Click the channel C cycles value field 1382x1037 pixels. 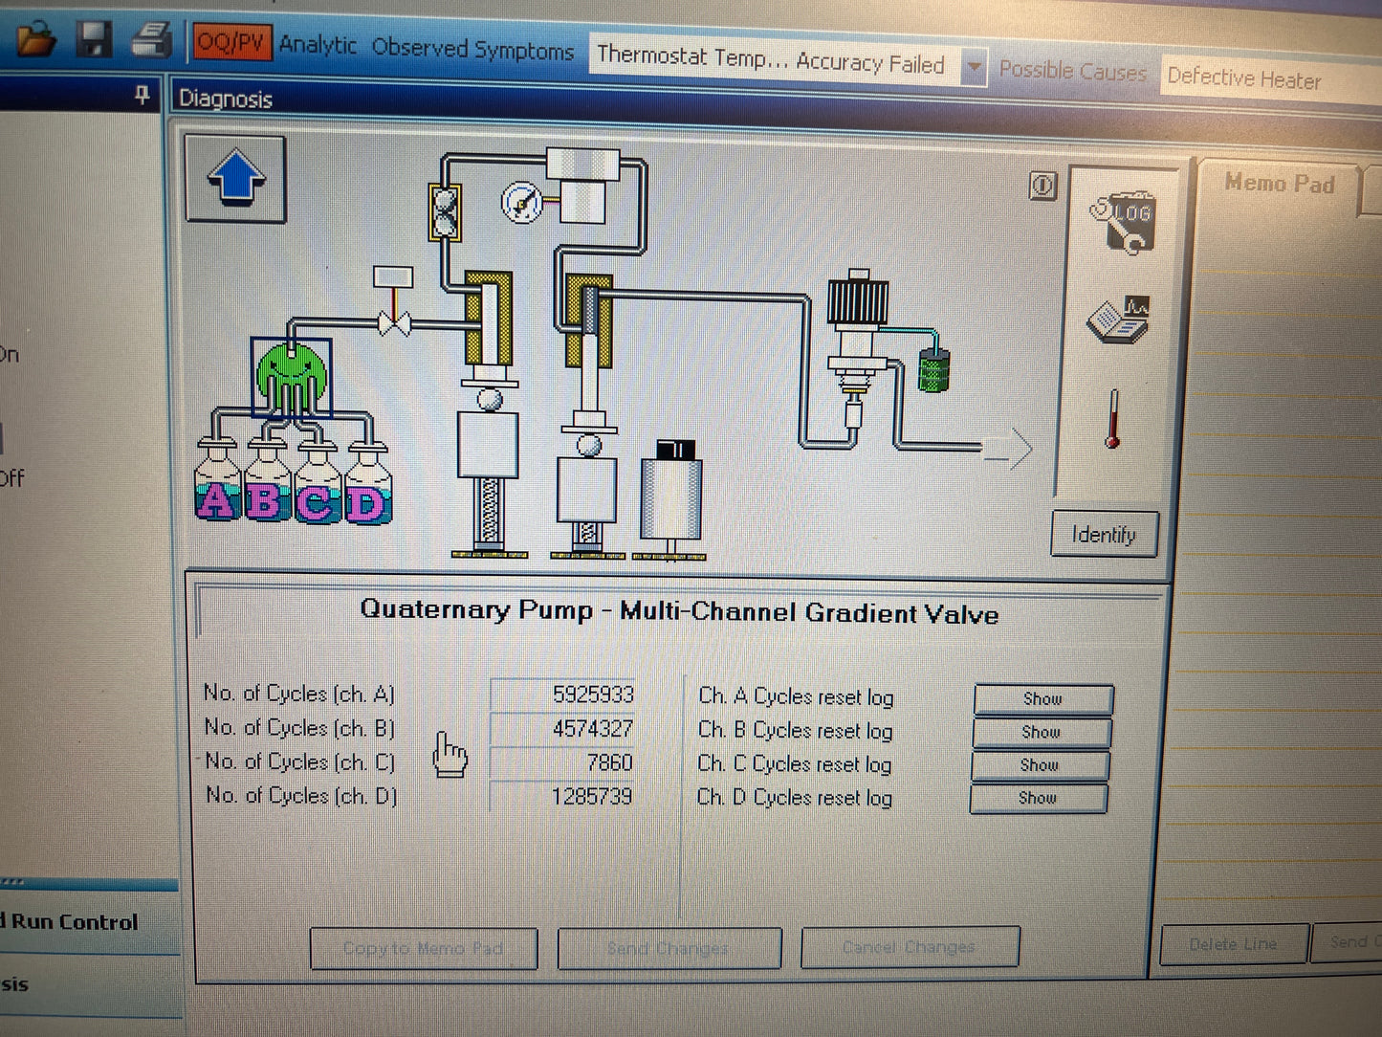tap(562, 762)
